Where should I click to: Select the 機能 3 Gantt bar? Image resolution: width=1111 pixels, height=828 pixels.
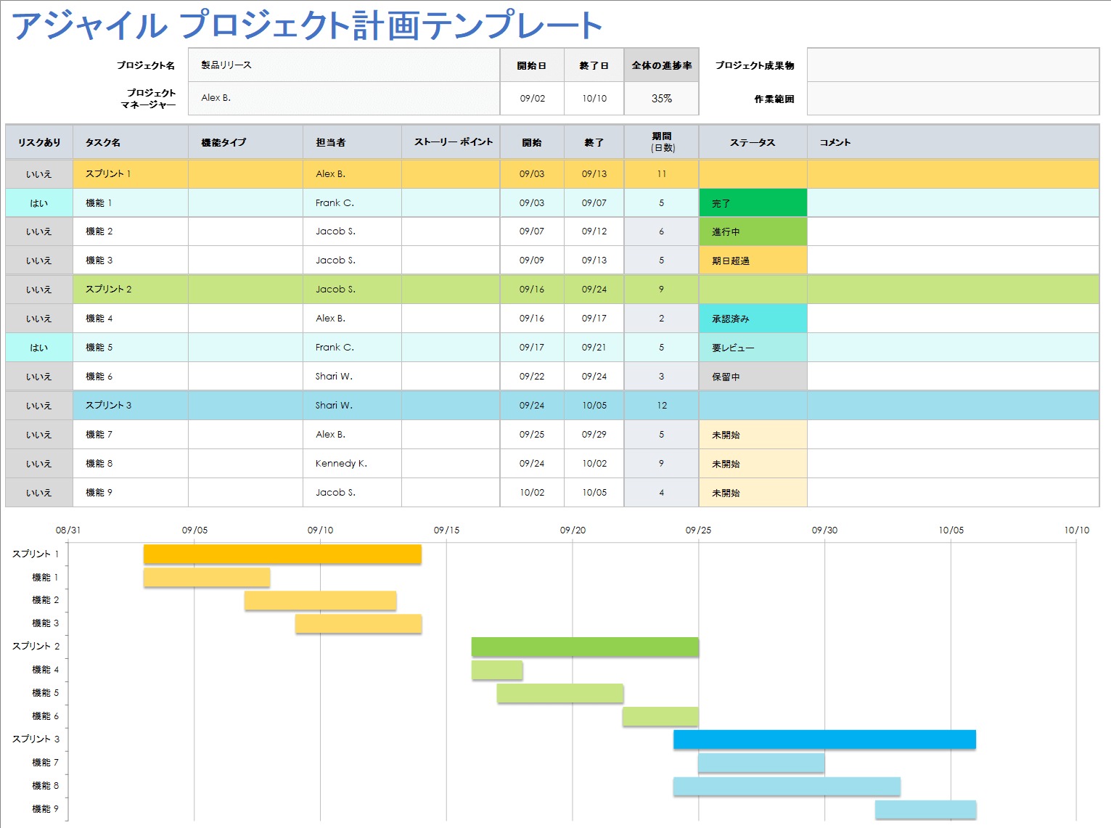[358, 623]
